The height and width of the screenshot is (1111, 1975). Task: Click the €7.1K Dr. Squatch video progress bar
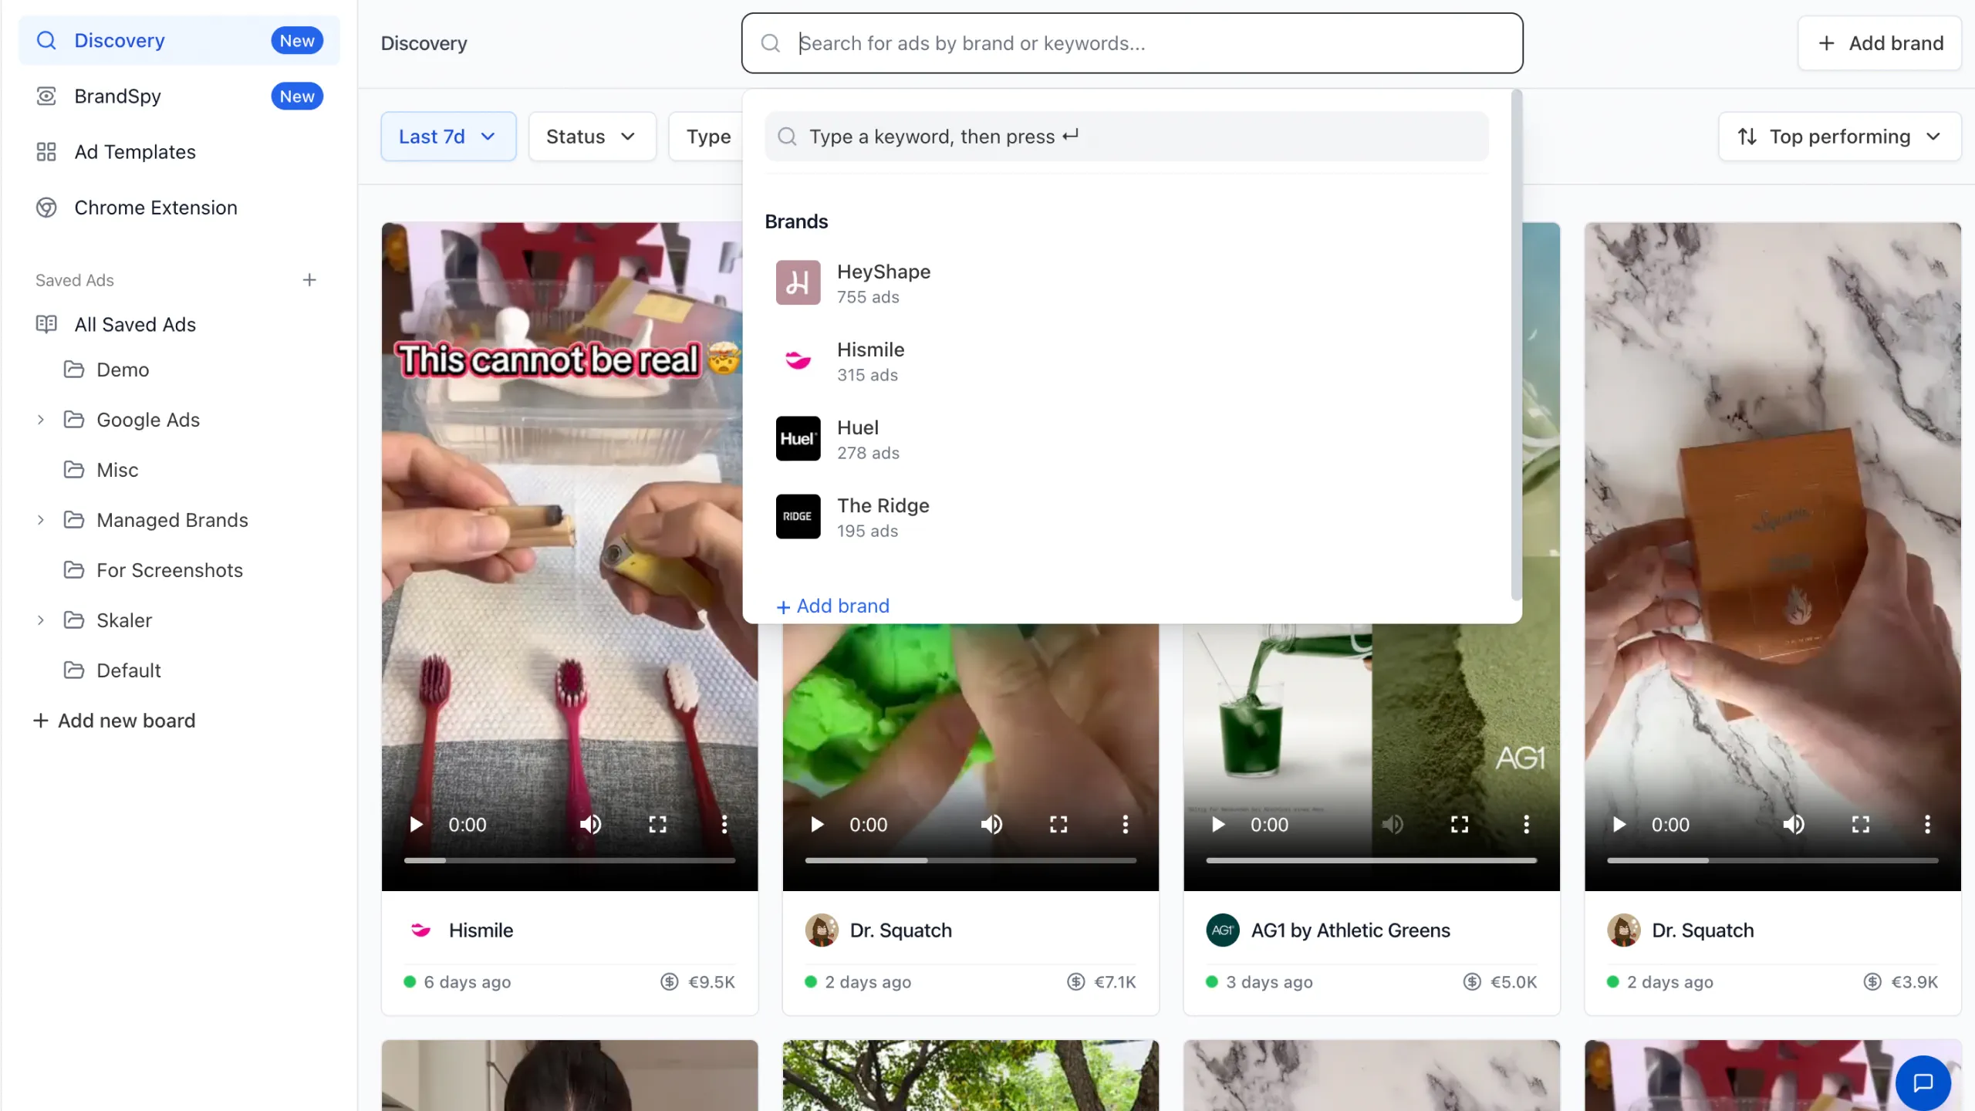coord(971,860)
